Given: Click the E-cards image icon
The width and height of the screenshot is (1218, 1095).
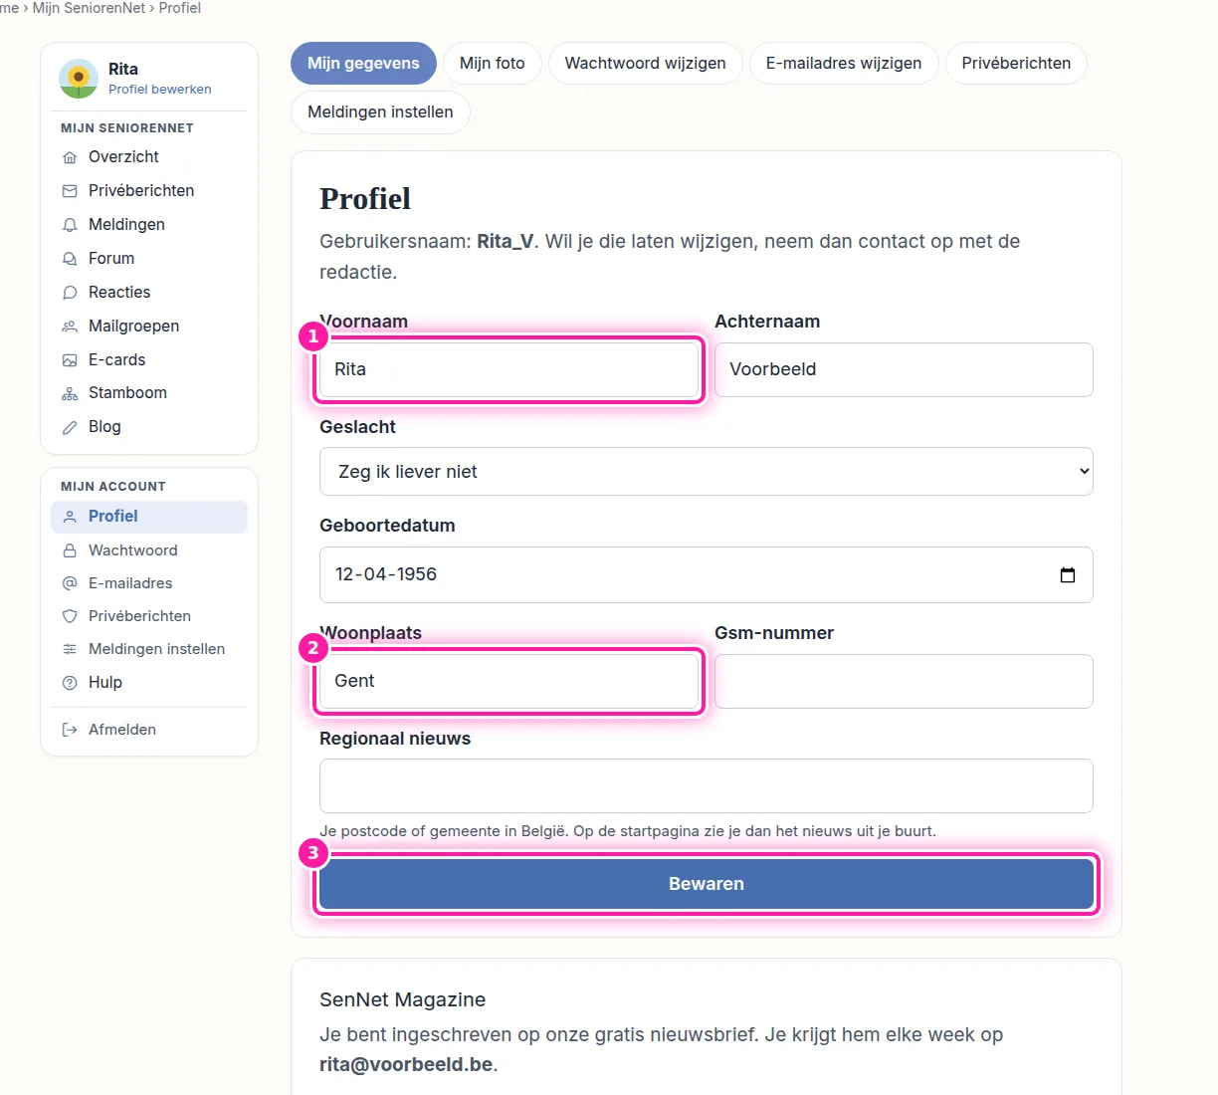Looking at the screenshot, I should [70, 360].
